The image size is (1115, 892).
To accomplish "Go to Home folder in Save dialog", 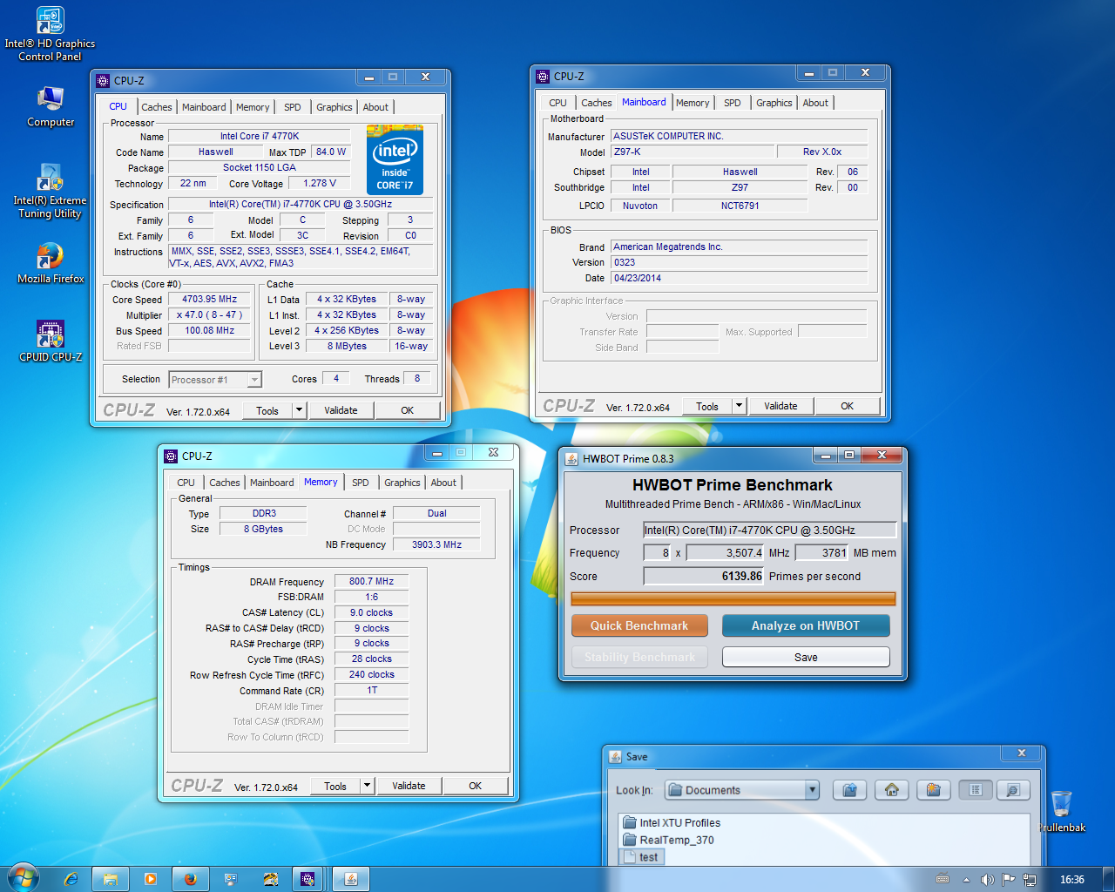I will click(891, 790).
